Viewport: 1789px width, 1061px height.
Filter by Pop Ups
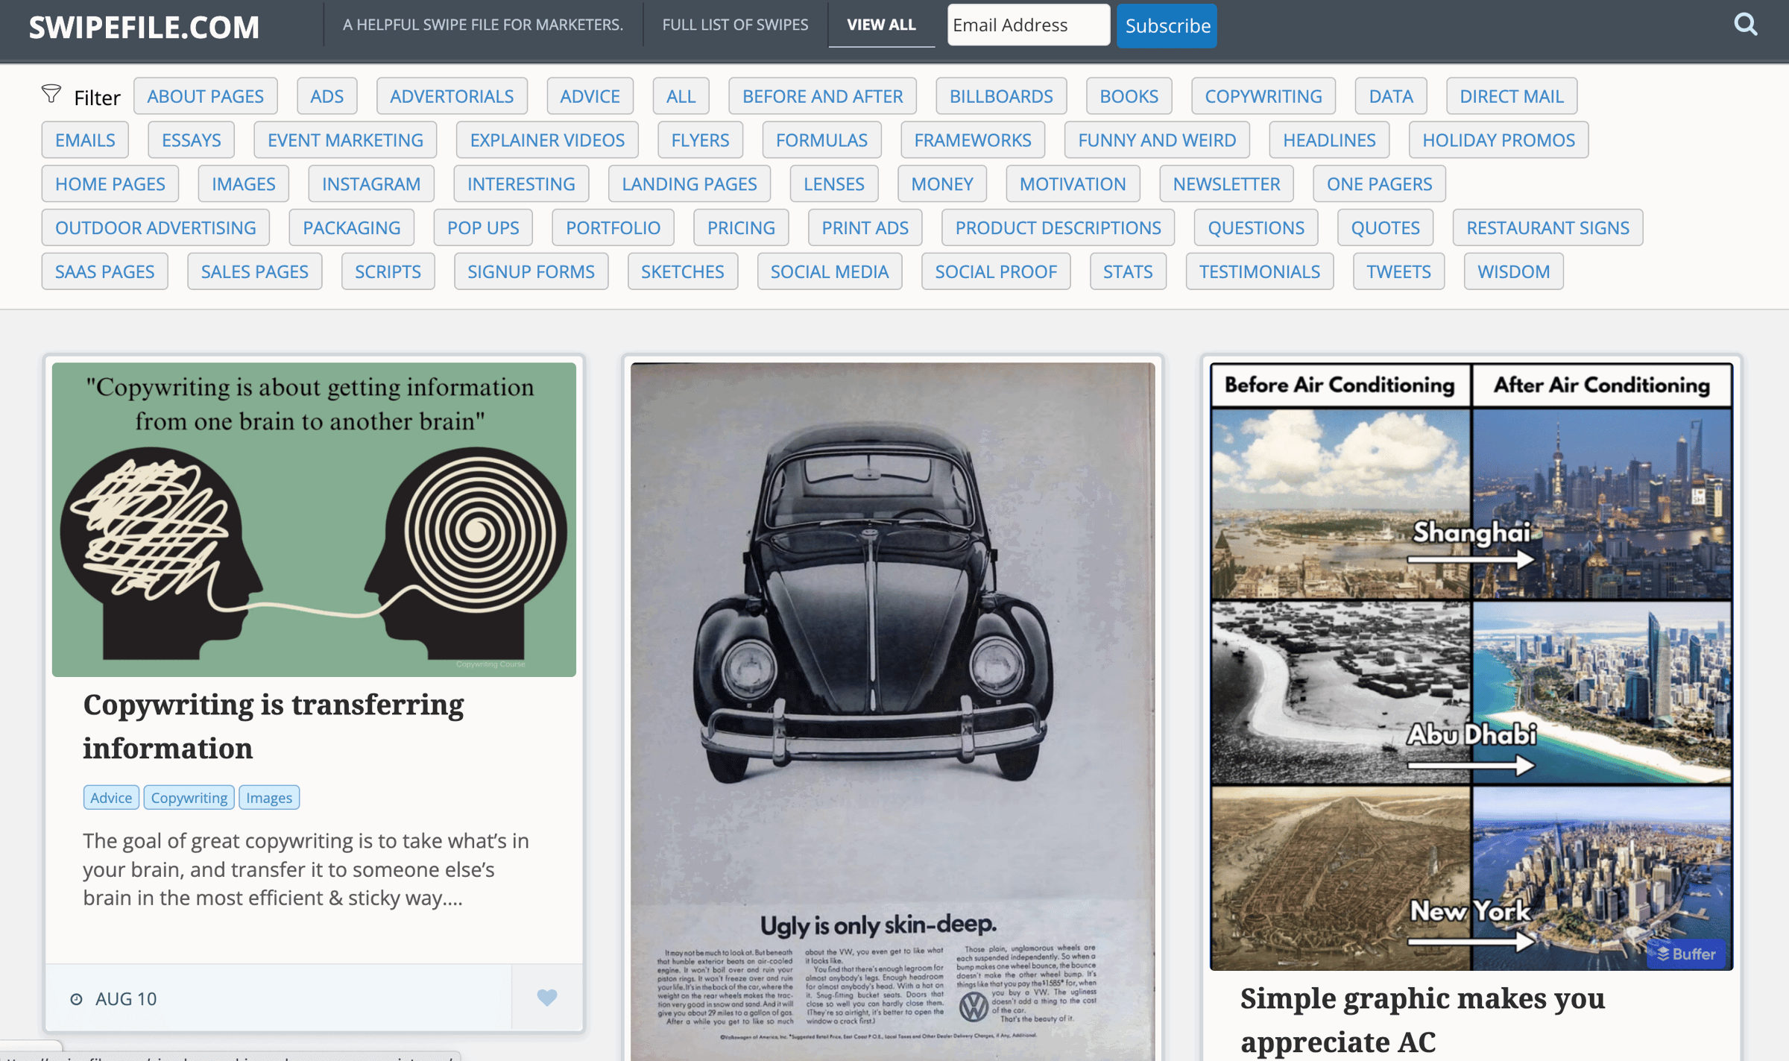click(483, 228)
